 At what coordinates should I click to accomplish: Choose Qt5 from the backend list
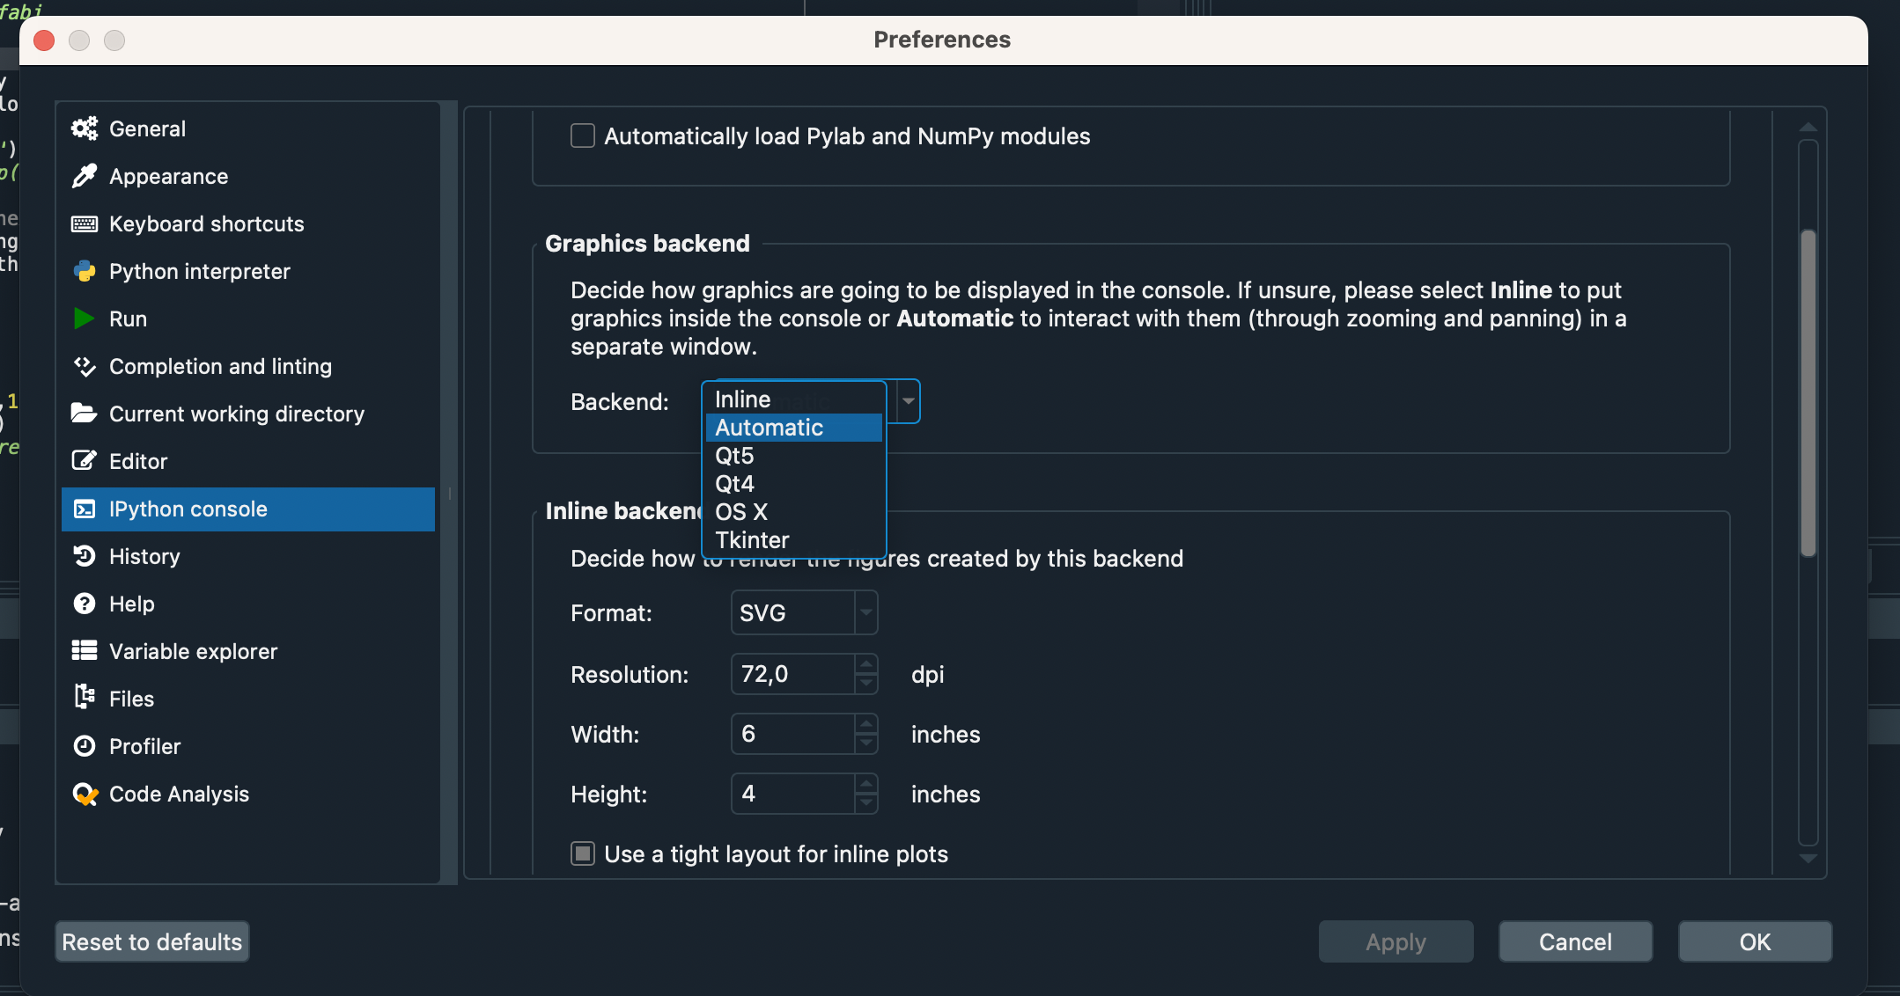point(734,456)
